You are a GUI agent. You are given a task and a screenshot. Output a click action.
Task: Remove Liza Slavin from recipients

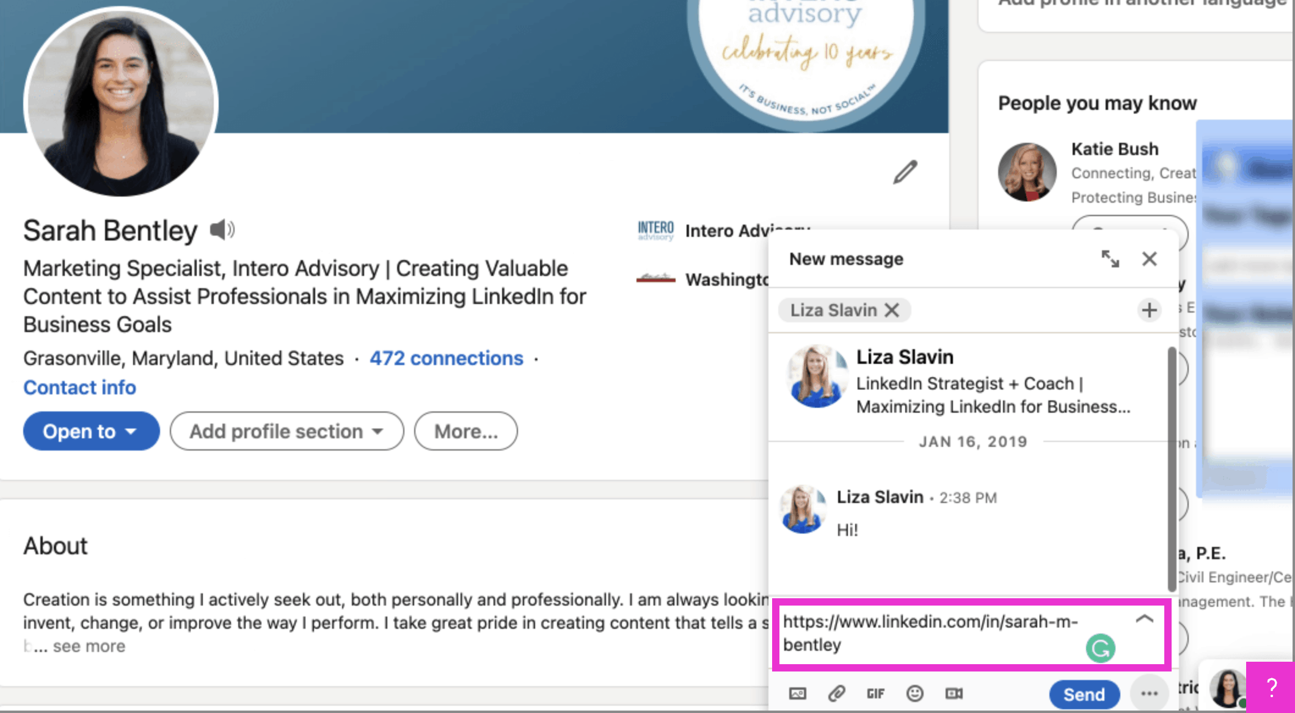click(x=892, y=310)
